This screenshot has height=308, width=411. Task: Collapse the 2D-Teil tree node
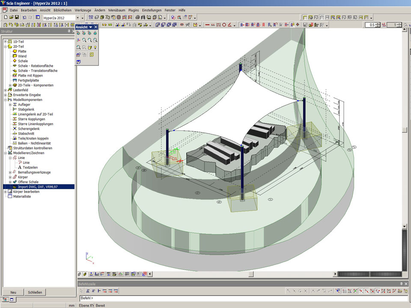[x=5, y=46]
